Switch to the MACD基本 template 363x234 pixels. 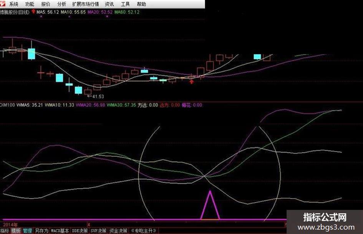pyautogui.click(x=60, y=231)
